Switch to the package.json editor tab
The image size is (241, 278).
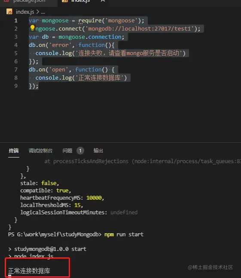pyautogui.click(x=29, y=1)
